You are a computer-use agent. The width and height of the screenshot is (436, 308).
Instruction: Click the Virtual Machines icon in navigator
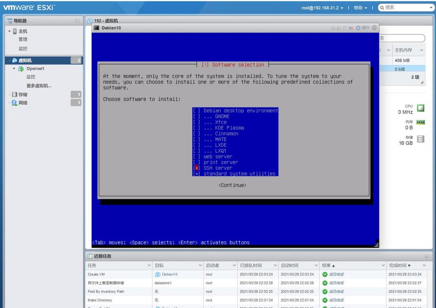click(x=15, y=60)
